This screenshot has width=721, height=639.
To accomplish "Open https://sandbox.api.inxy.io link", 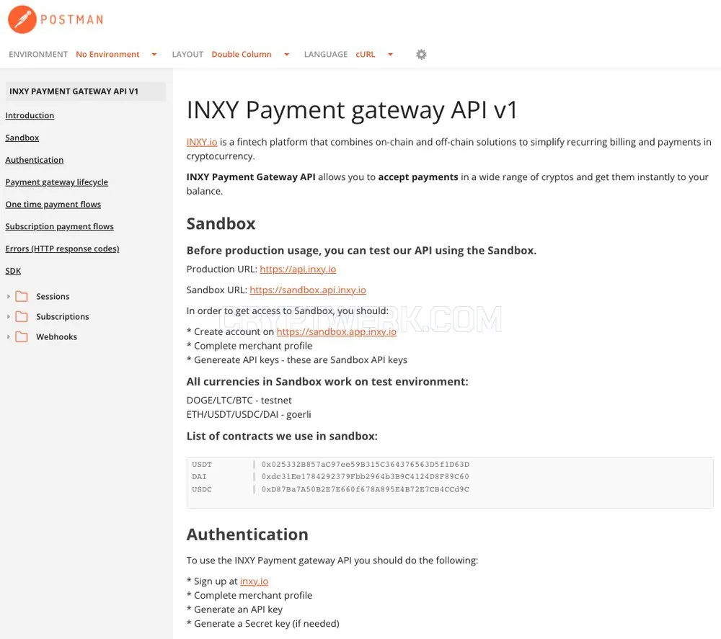I will (x=308, y=290).
